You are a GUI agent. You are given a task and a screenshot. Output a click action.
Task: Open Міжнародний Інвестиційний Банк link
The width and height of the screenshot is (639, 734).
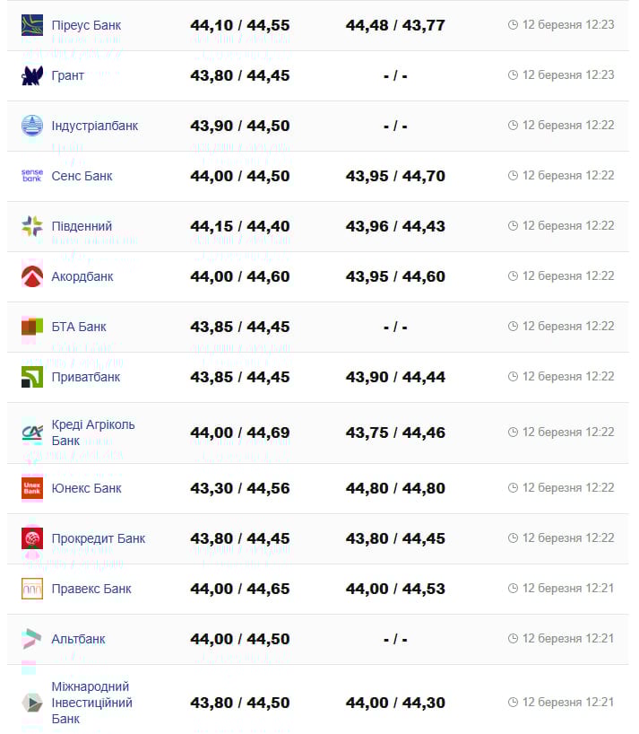(91, 703)
